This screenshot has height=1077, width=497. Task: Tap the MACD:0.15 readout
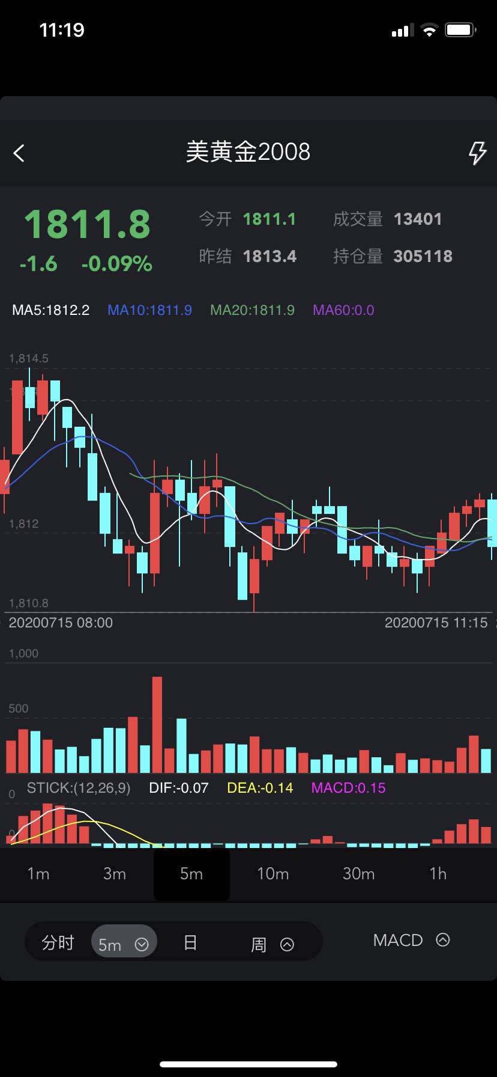point(348,788)
